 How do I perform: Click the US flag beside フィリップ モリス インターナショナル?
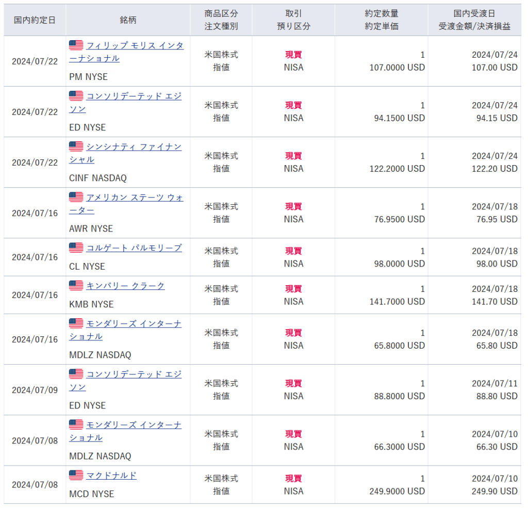pos(76,45)
